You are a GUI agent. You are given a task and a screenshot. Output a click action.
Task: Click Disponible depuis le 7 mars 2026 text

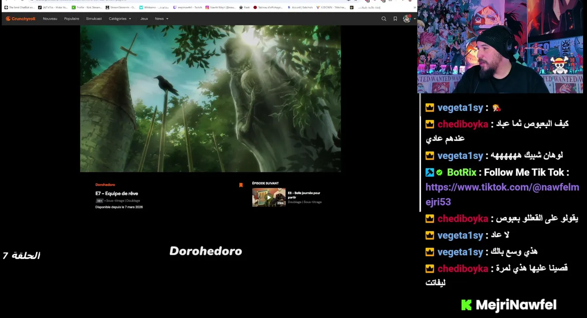(x=119, y=207)
